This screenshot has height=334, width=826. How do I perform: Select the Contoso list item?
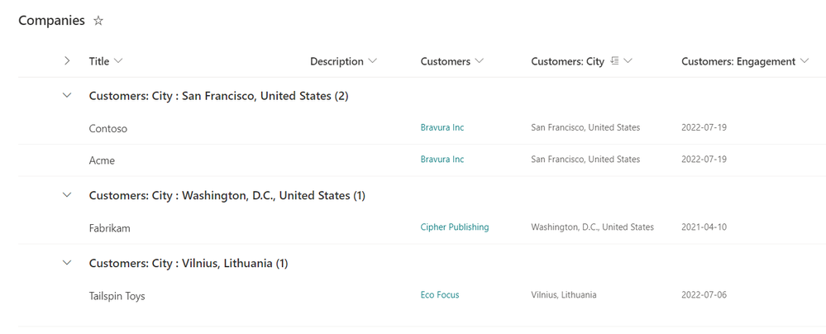[x=108, y=129]
